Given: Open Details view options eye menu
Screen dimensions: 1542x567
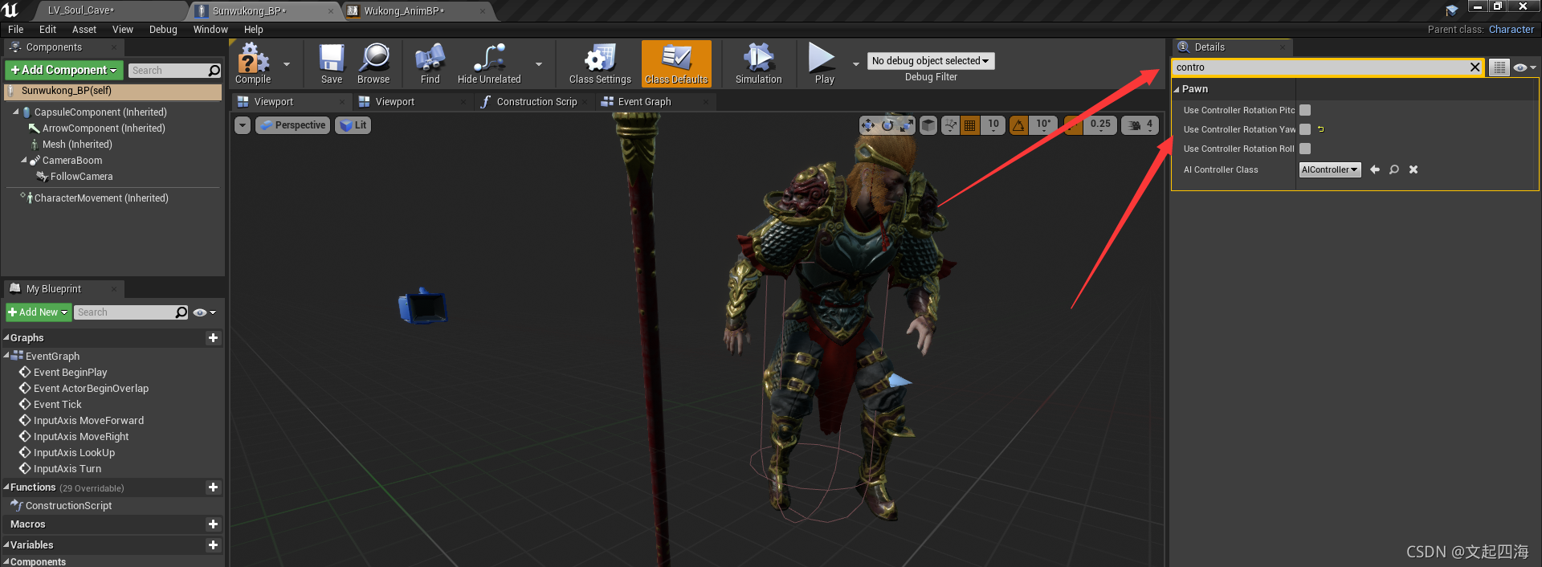Looking at the screenshot, I should point(1524,67).
